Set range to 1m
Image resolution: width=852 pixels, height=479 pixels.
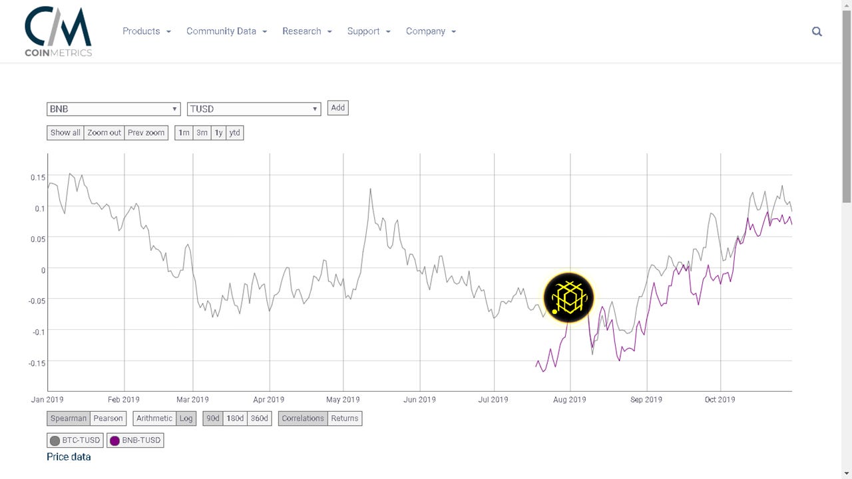pyautogui.click(x=184, y=133)
